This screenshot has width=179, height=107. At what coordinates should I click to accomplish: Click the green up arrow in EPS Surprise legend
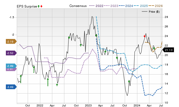[39, 6]
